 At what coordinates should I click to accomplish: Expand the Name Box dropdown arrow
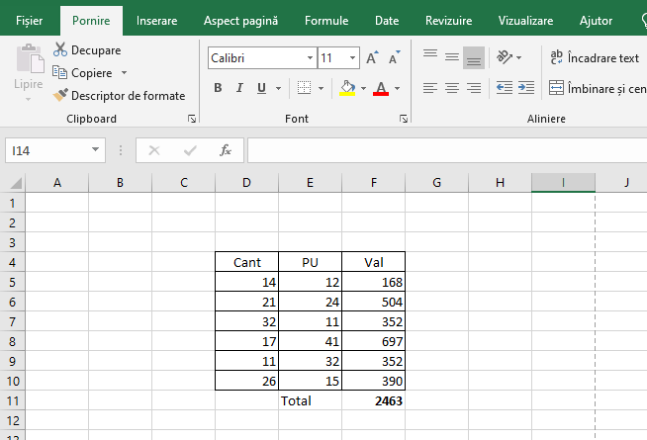tap(96, 150)
